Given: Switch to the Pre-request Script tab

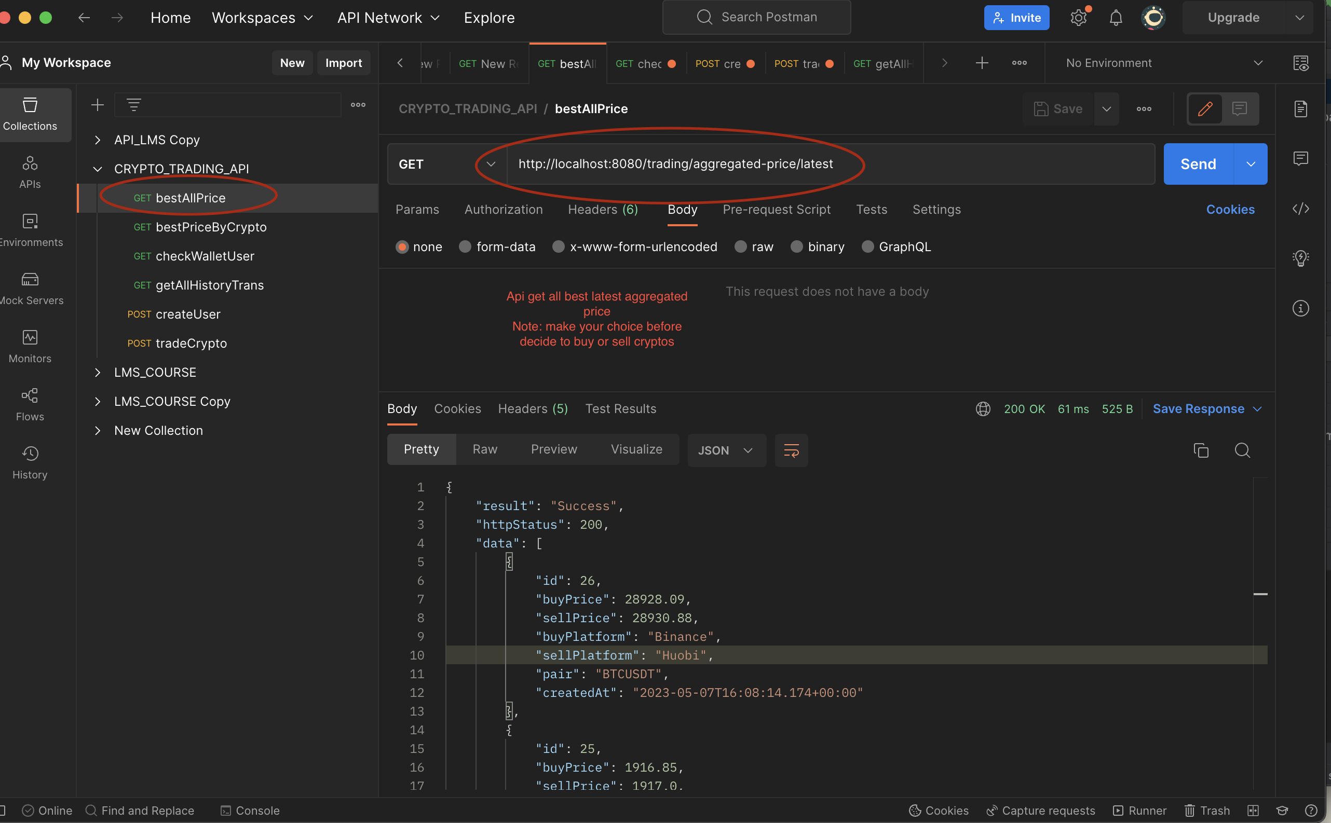Looking at the screenshot, I should 776,210.
